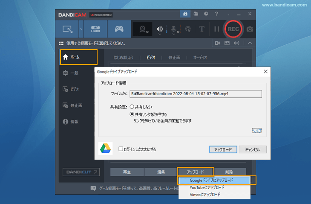Click the Google Drive logo icon
The height and width of the screenshot is (204, 311).
tap(105, 149)
